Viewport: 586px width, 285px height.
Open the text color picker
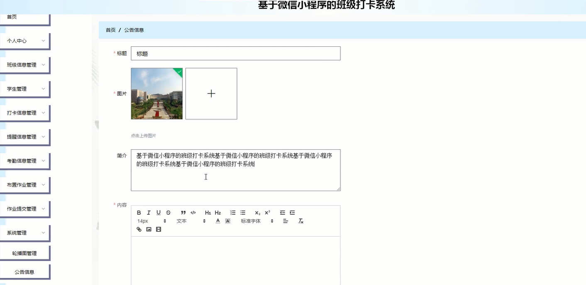click(218, 221)
